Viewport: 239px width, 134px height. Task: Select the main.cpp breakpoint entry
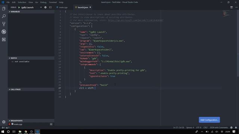tap(31, 124)
